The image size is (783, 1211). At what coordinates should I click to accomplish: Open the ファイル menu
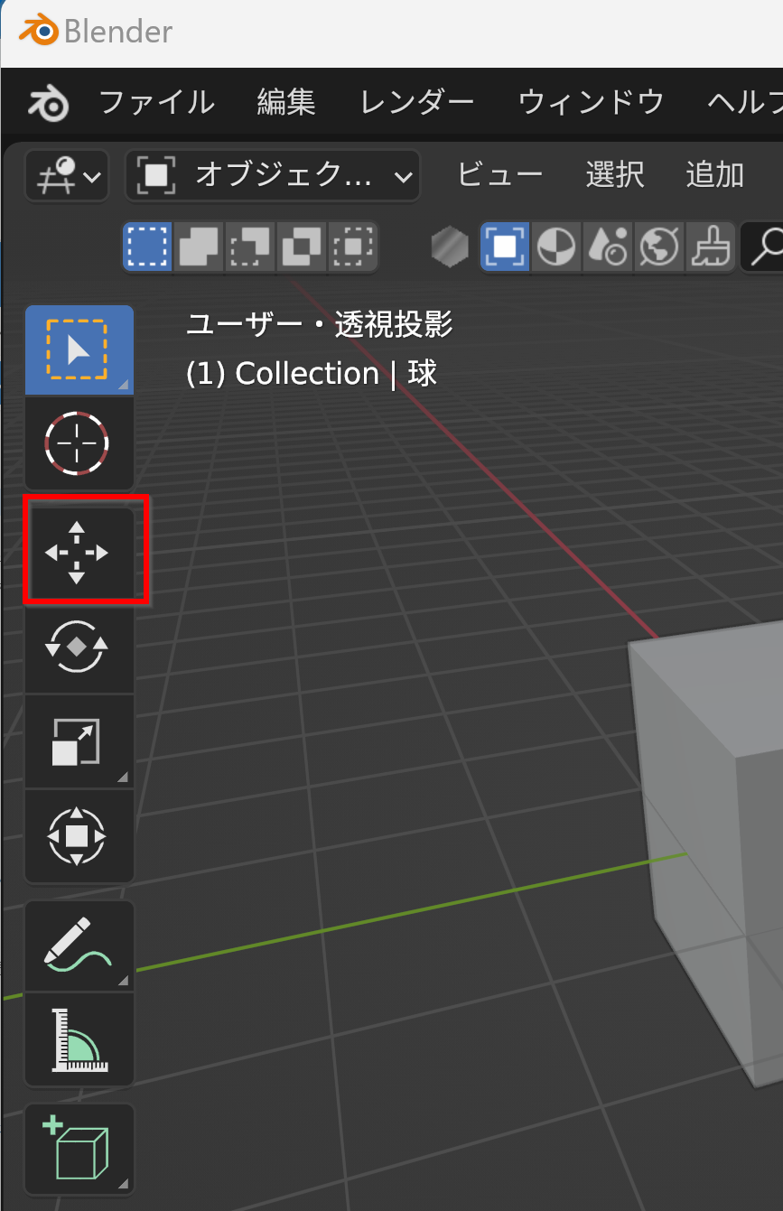[x=155, y=102]
